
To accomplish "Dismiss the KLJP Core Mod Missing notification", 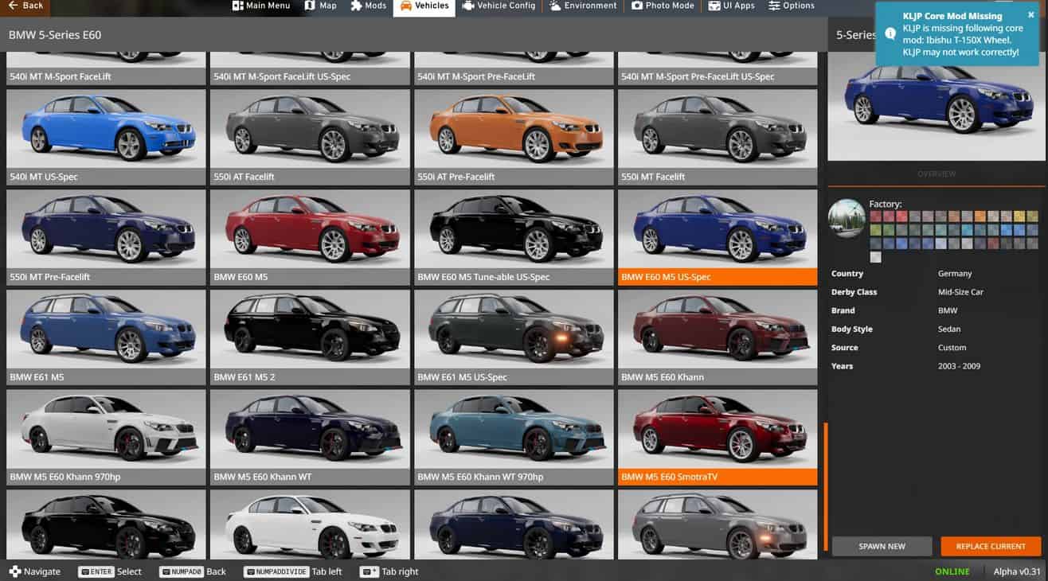I will [x=1030, y=15].
